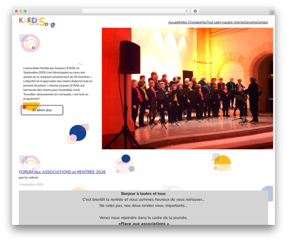
Task: Open FORUM des ASSOCIATIONS et RENTRÉE 2026 post
Action: point(62,172)
